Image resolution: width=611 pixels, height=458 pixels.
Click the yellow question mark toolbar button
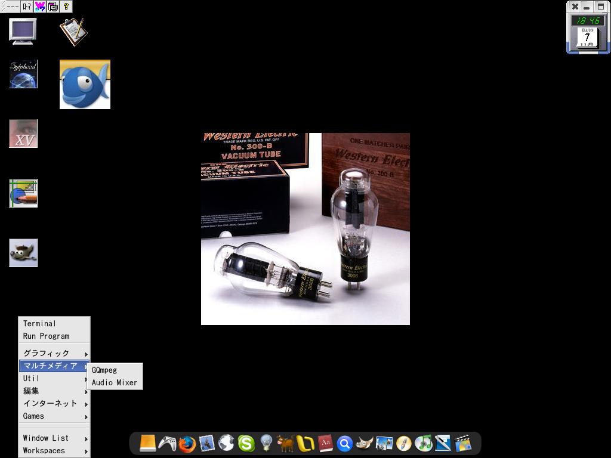(66, 7)
